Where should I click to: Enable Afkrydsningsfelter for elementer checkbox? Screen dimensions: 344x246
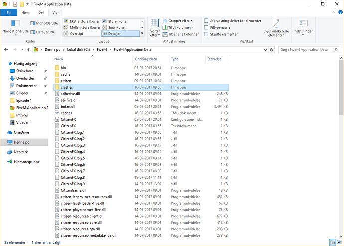pos(206,21)
